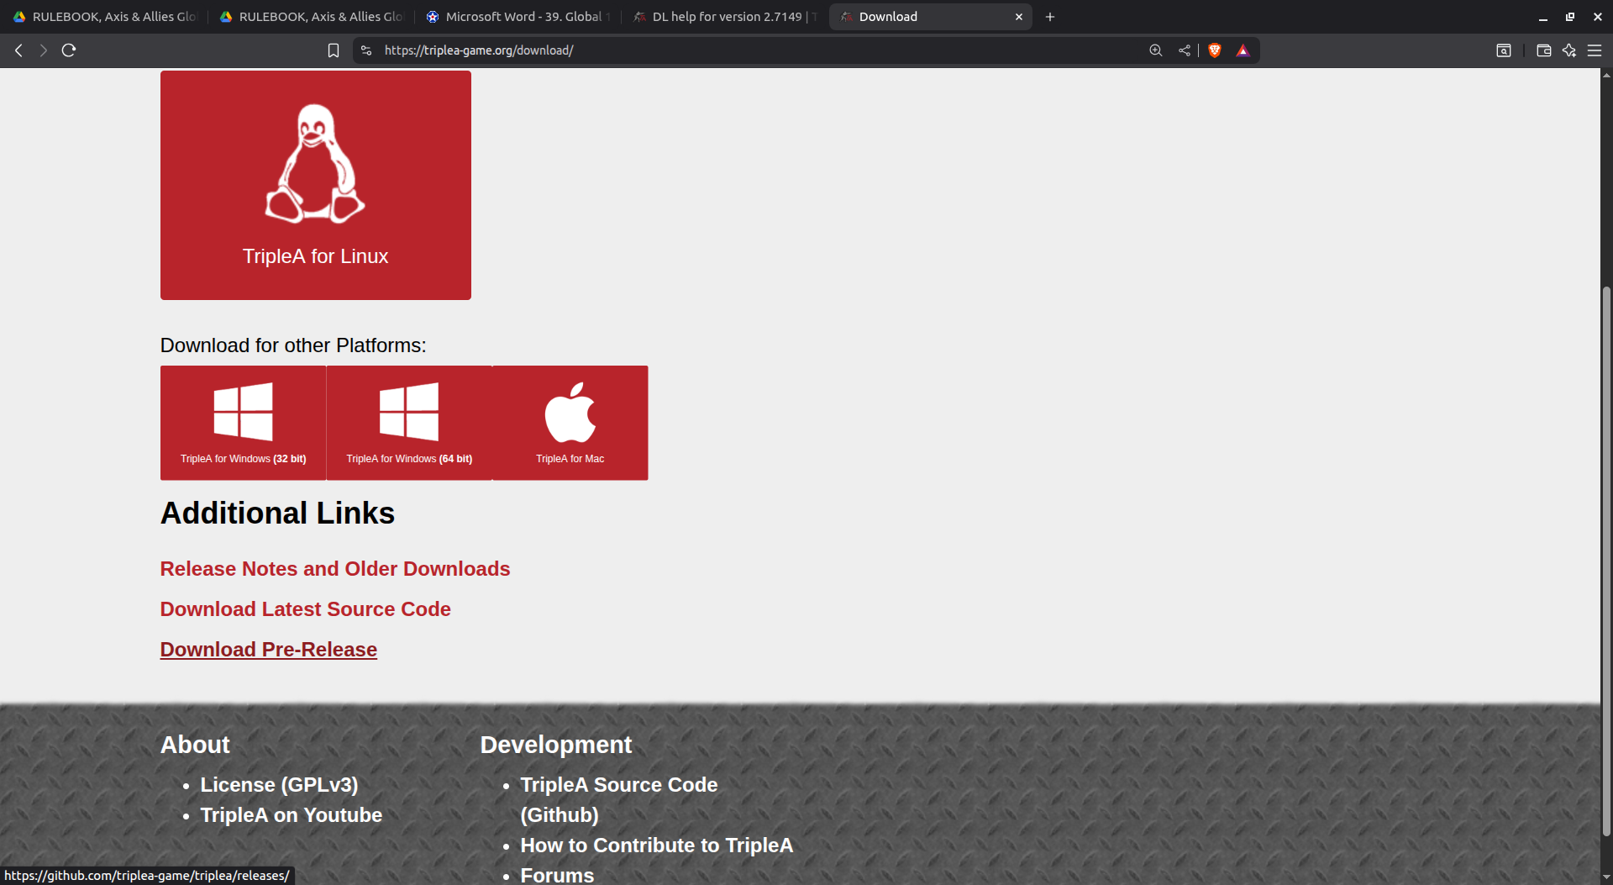The image size is (1613, 885).
Task: Switch to Microsoft Word - 39. Global tab
Action: pyautogui.click(x=518, y=17)
